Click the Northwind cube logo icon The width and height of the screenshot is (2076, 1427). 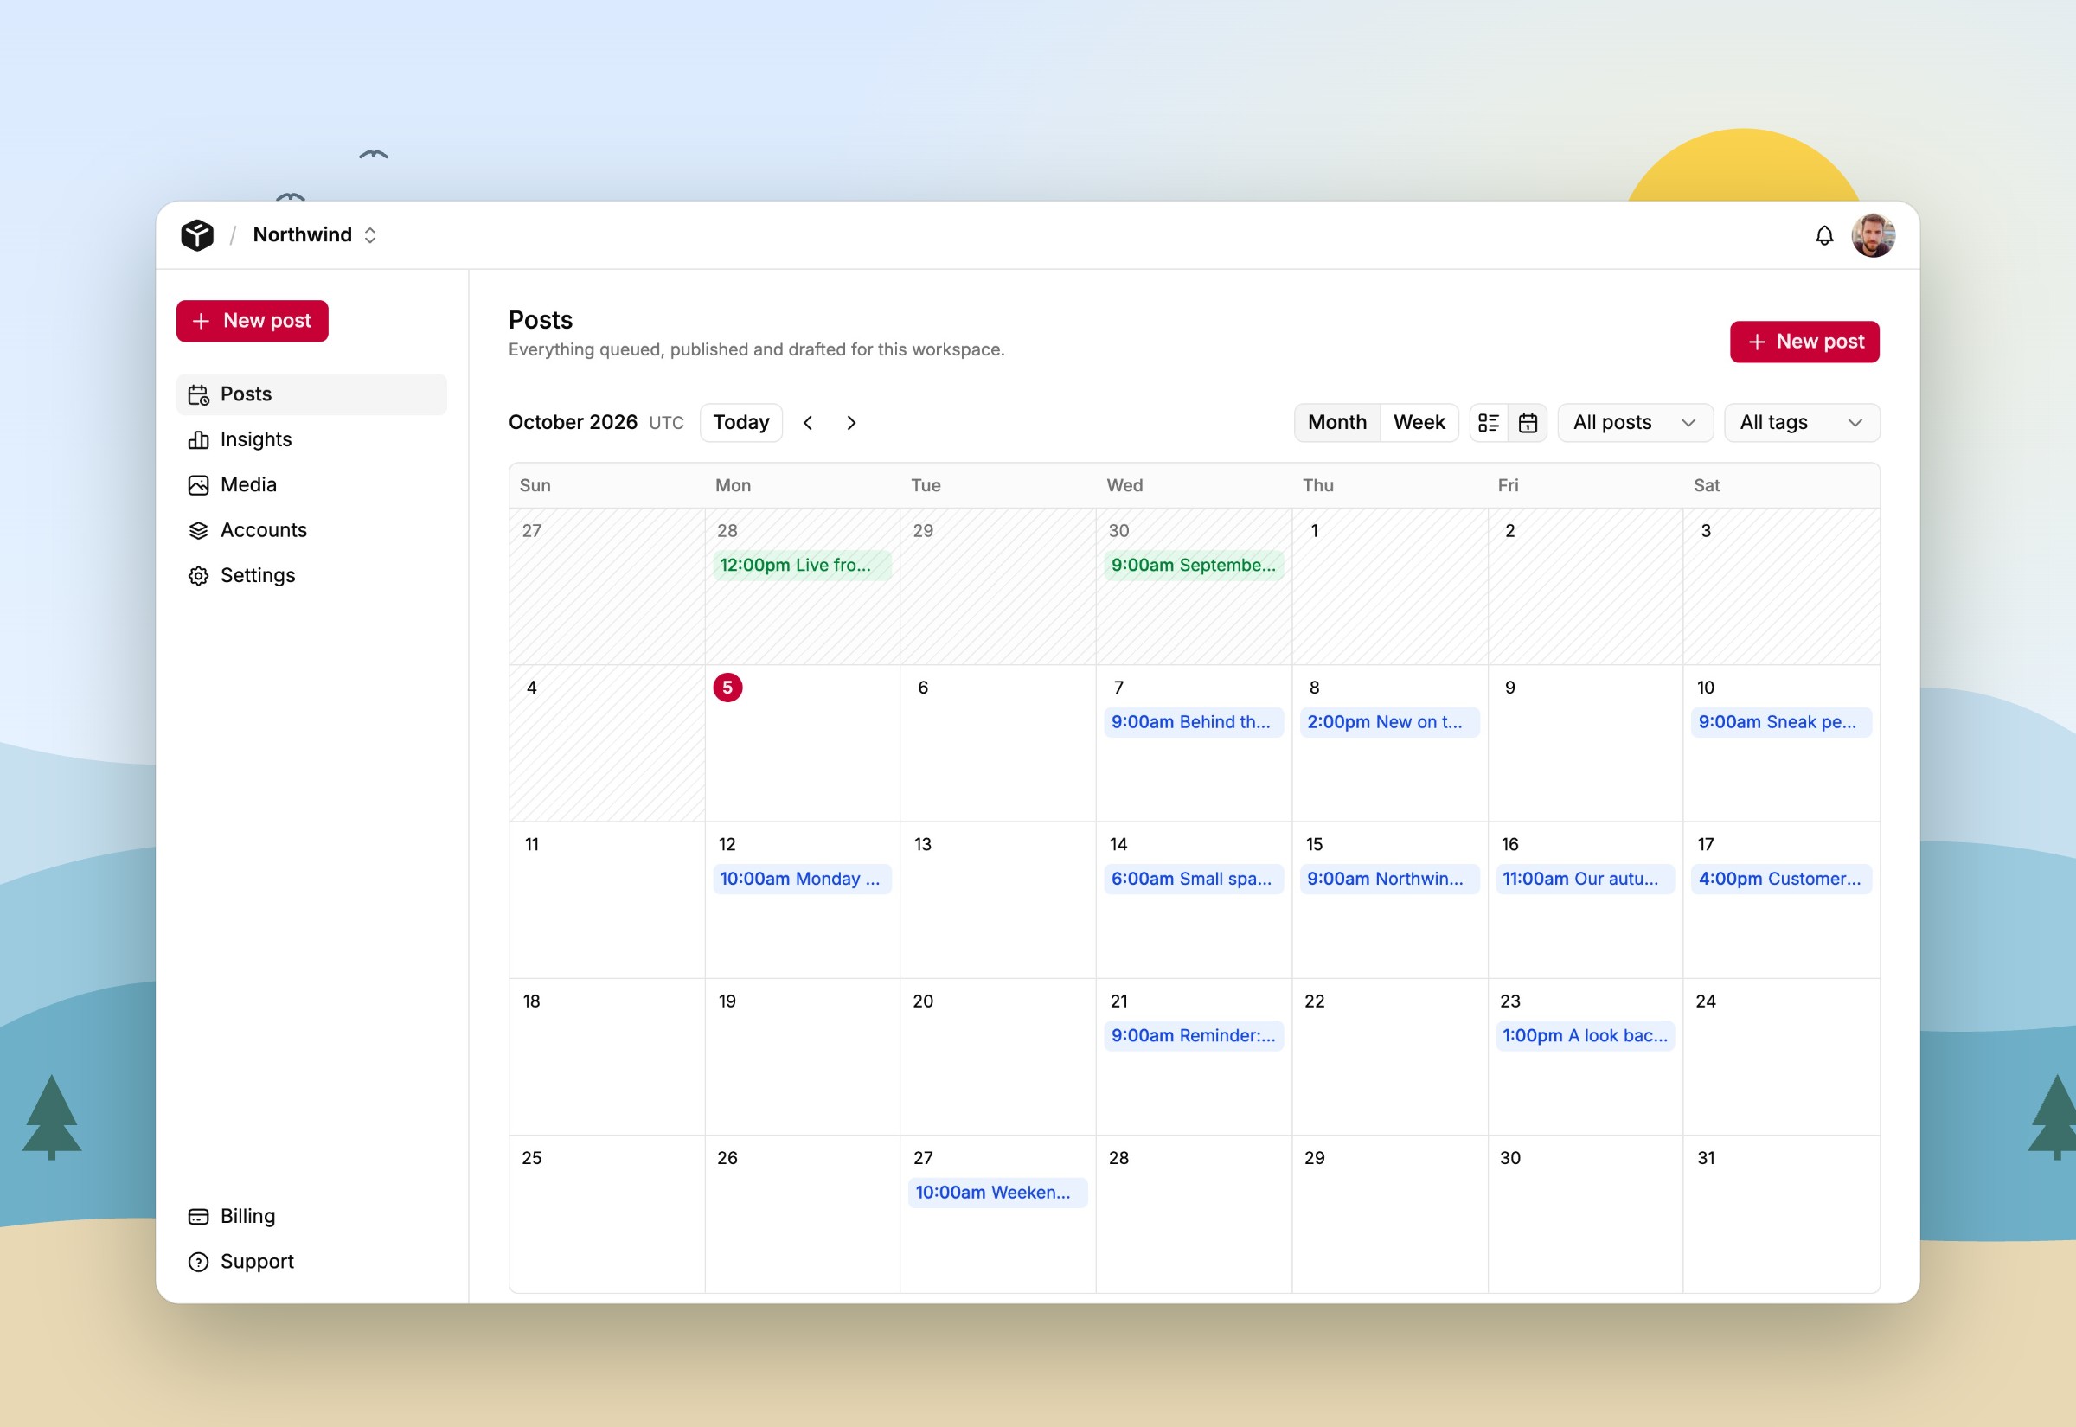pyautogui.click(x=196, y=235)
